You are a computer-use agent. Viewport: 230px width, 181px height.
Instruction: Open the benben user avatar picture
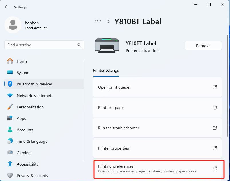pos(13,25)
